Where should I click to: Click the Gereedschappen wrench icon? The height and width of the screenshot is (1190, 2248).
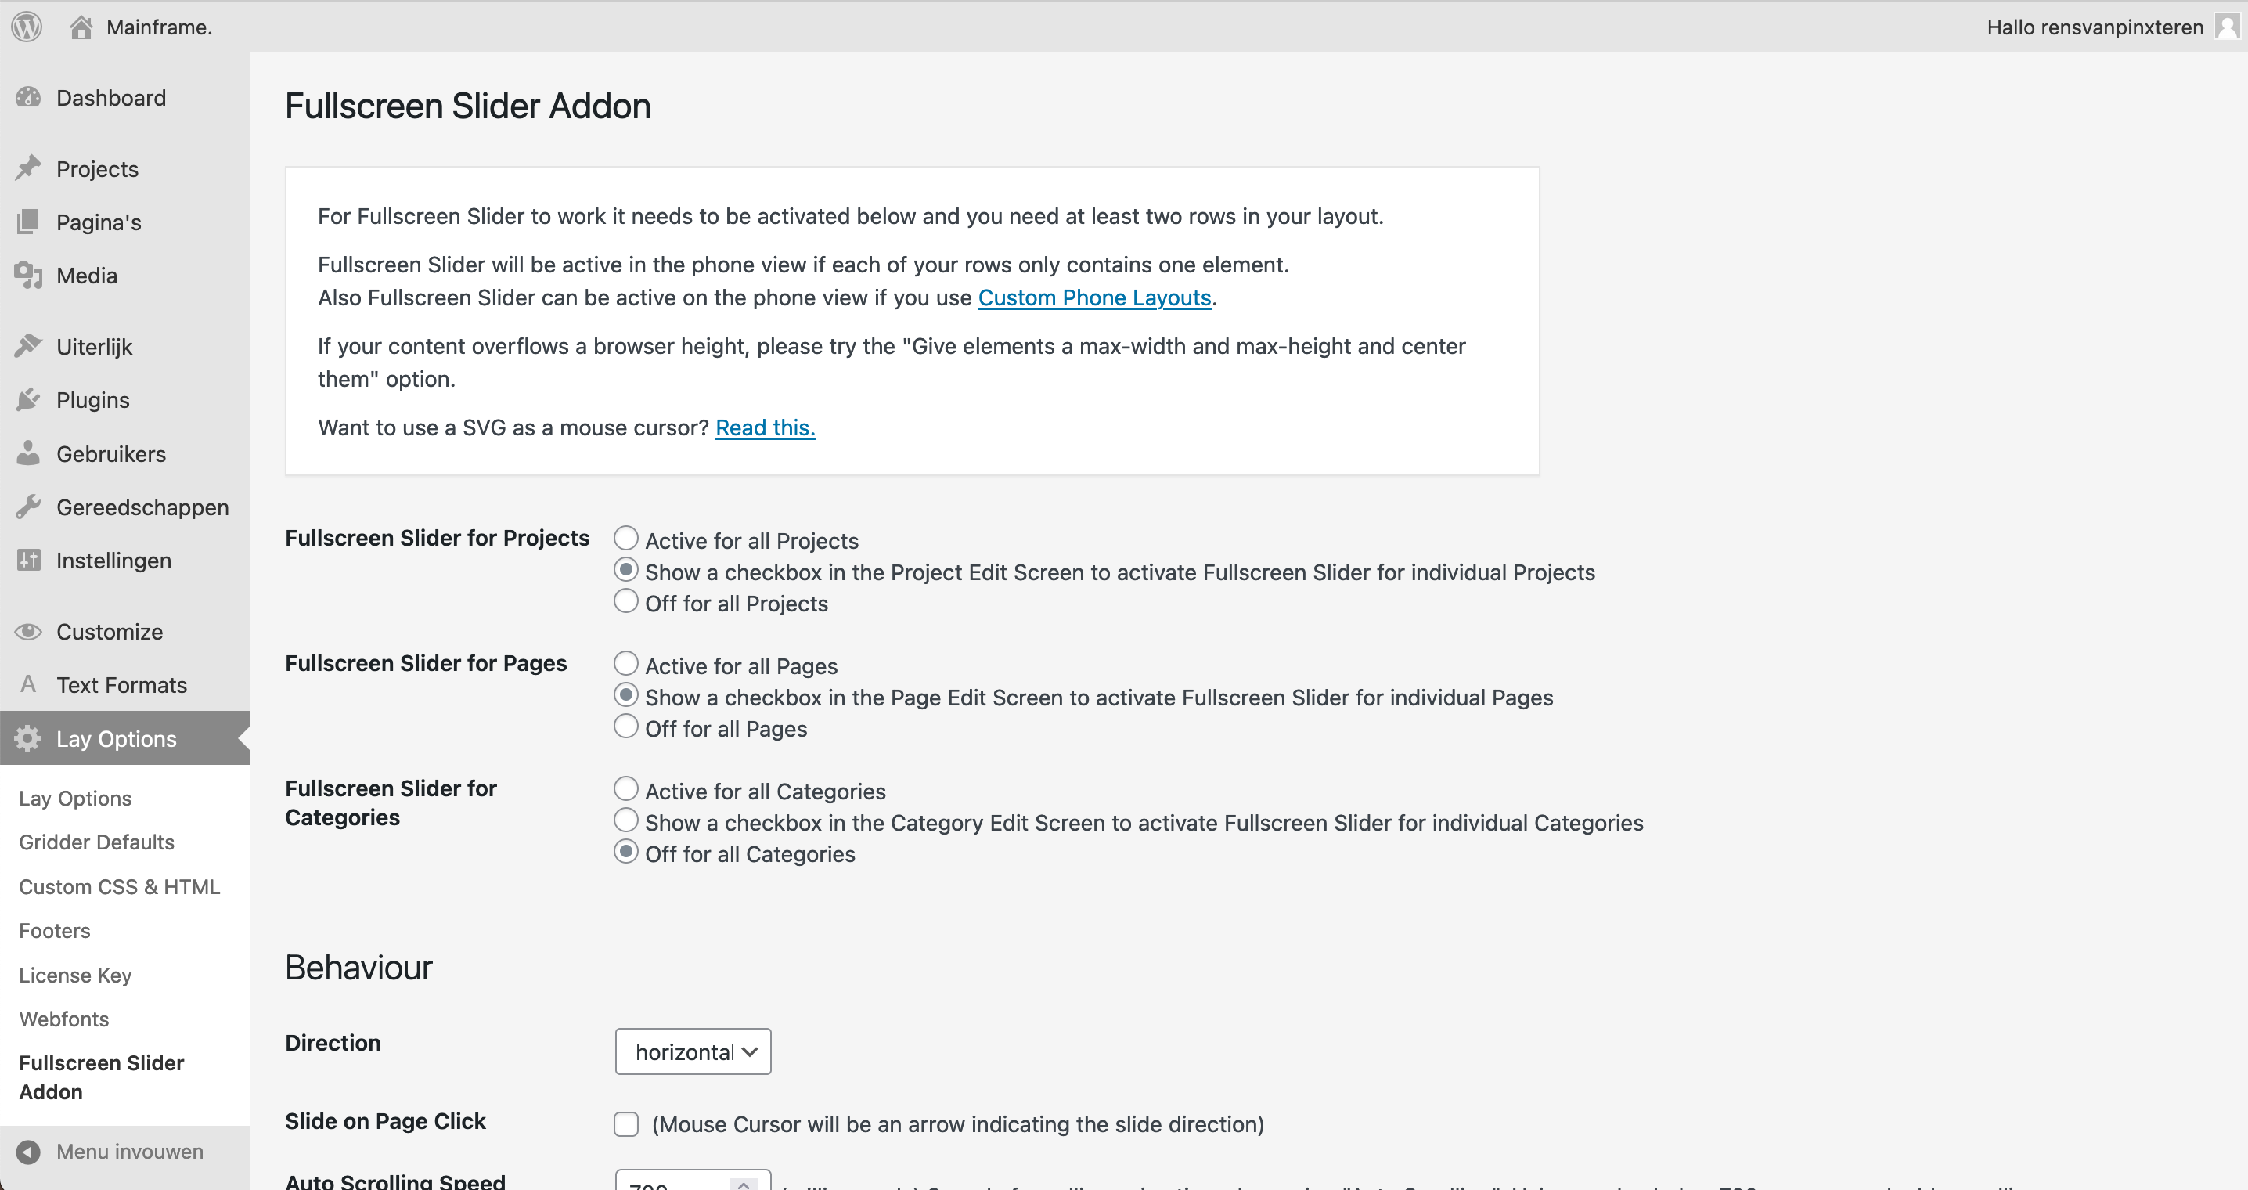click(x=28, y=507)
